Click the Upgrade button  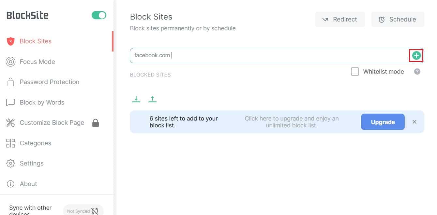(x=383, y=122)
